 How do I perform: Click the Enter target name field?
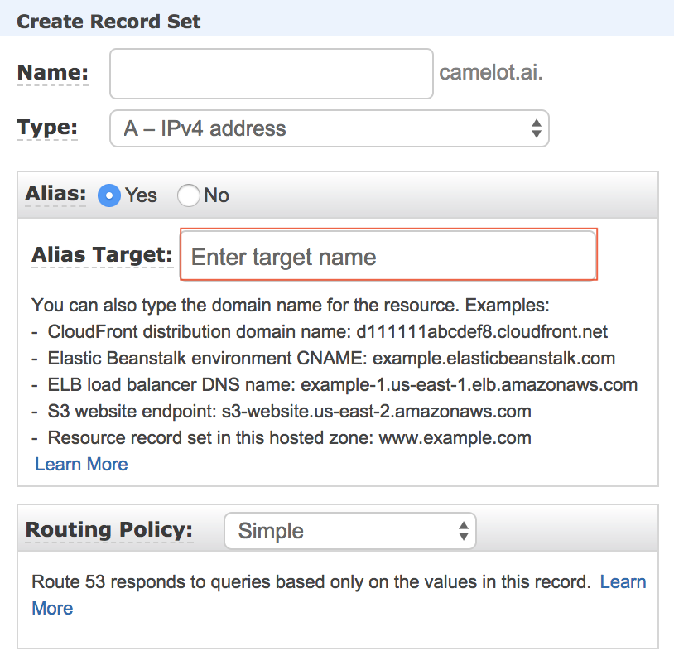388,256
